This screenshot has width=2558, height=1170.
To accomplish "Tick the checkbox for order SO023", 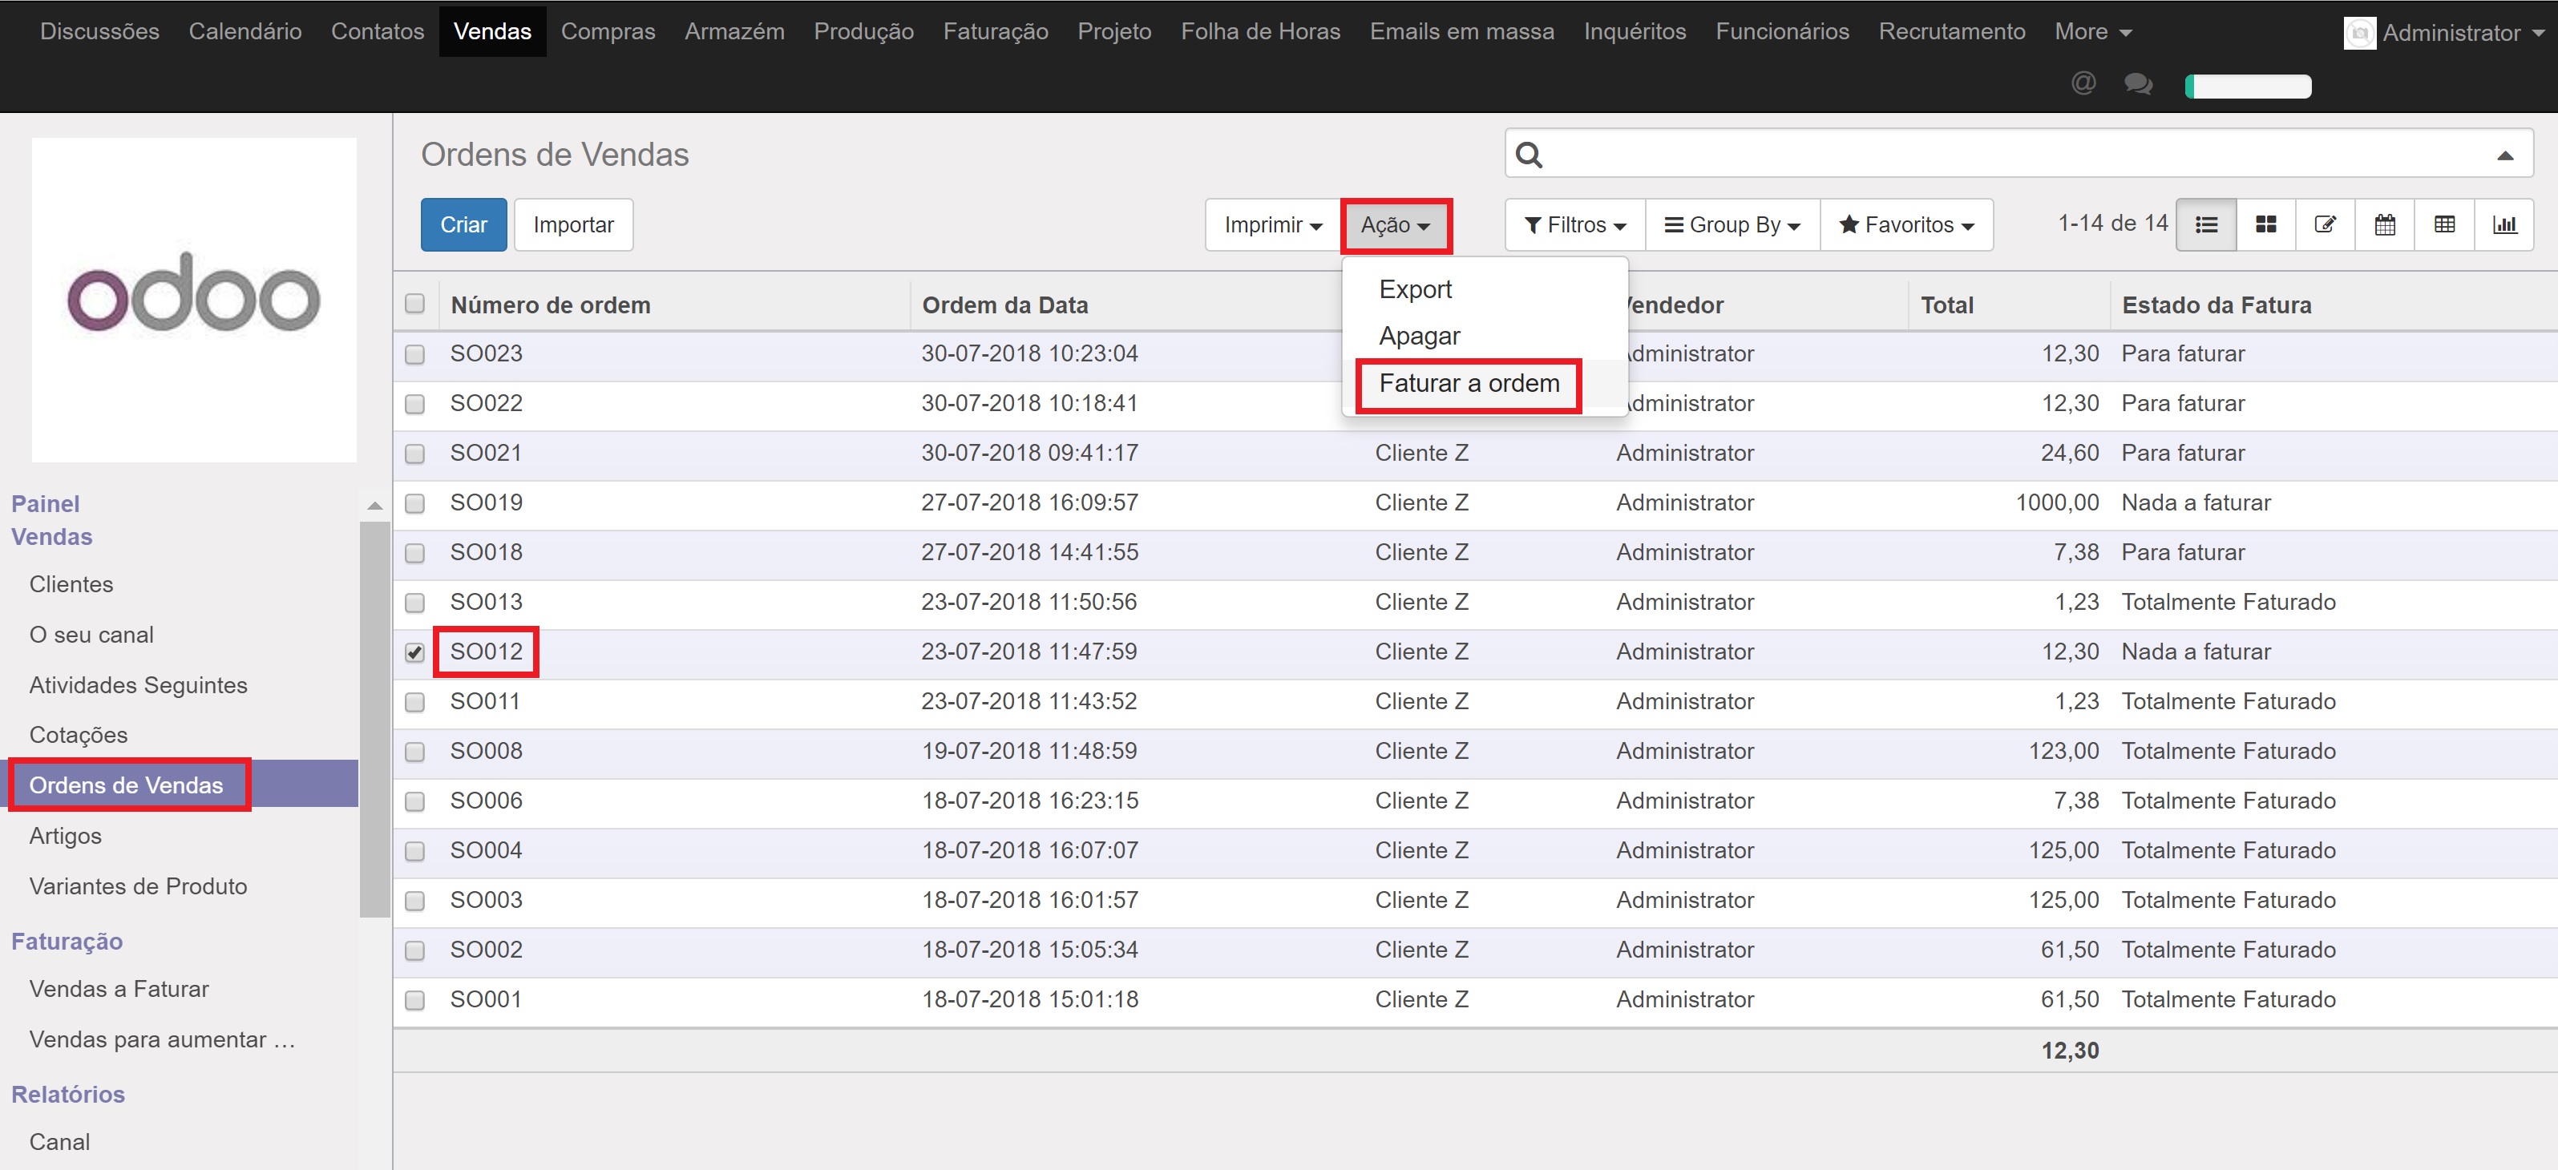I will (x=415, y=354).
